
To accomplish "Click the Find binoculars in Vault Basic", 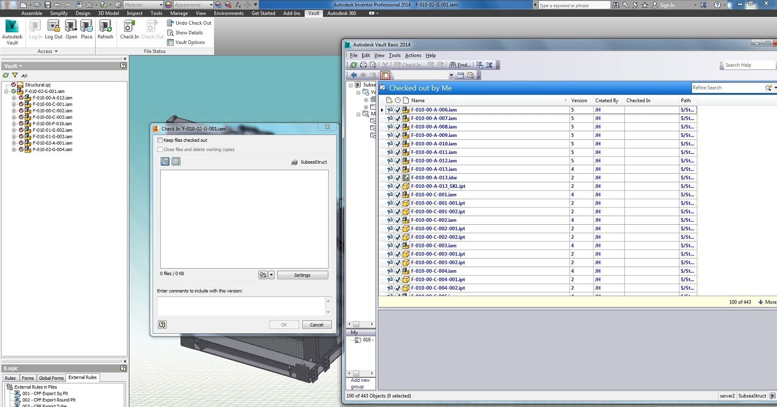I will coord(460,65).
